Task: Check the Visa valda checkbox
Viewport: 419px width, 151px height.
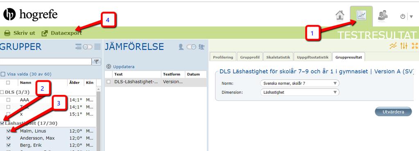Action: (x=3, y=74)
